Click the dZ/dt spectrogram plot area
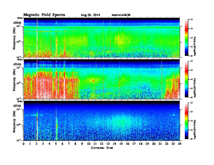This screenshot has height=165, width=214. 102,121
